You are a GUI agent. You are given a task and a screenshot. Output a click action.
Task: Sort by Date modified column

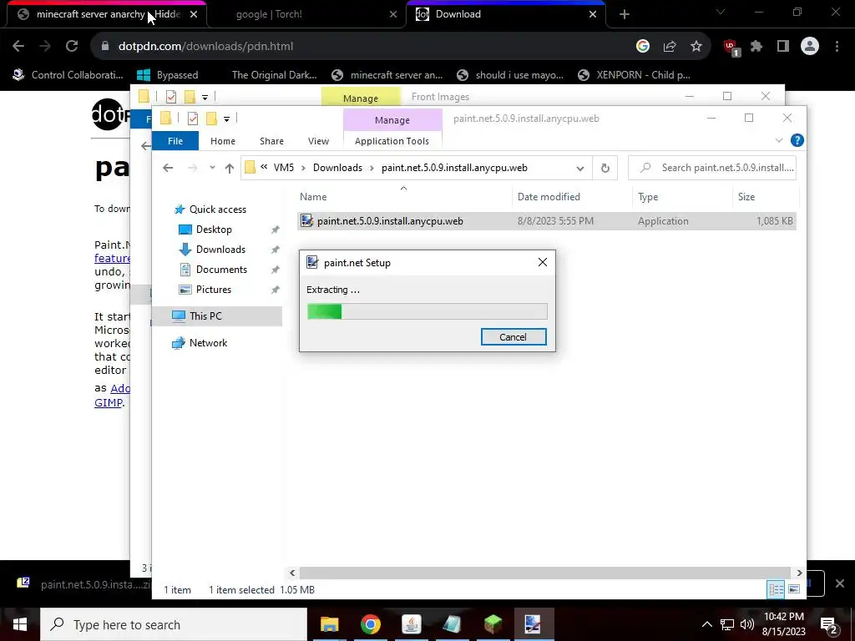point(549,197)
